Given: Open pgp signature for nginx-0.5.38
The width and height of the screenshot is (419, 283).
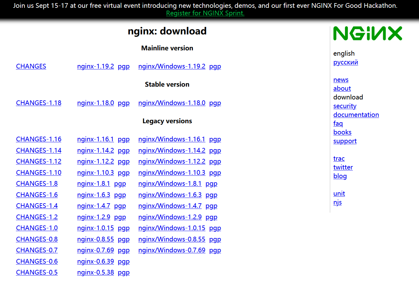Looking at the screenshot, I should pyautogui.click(x=124, y=273).
